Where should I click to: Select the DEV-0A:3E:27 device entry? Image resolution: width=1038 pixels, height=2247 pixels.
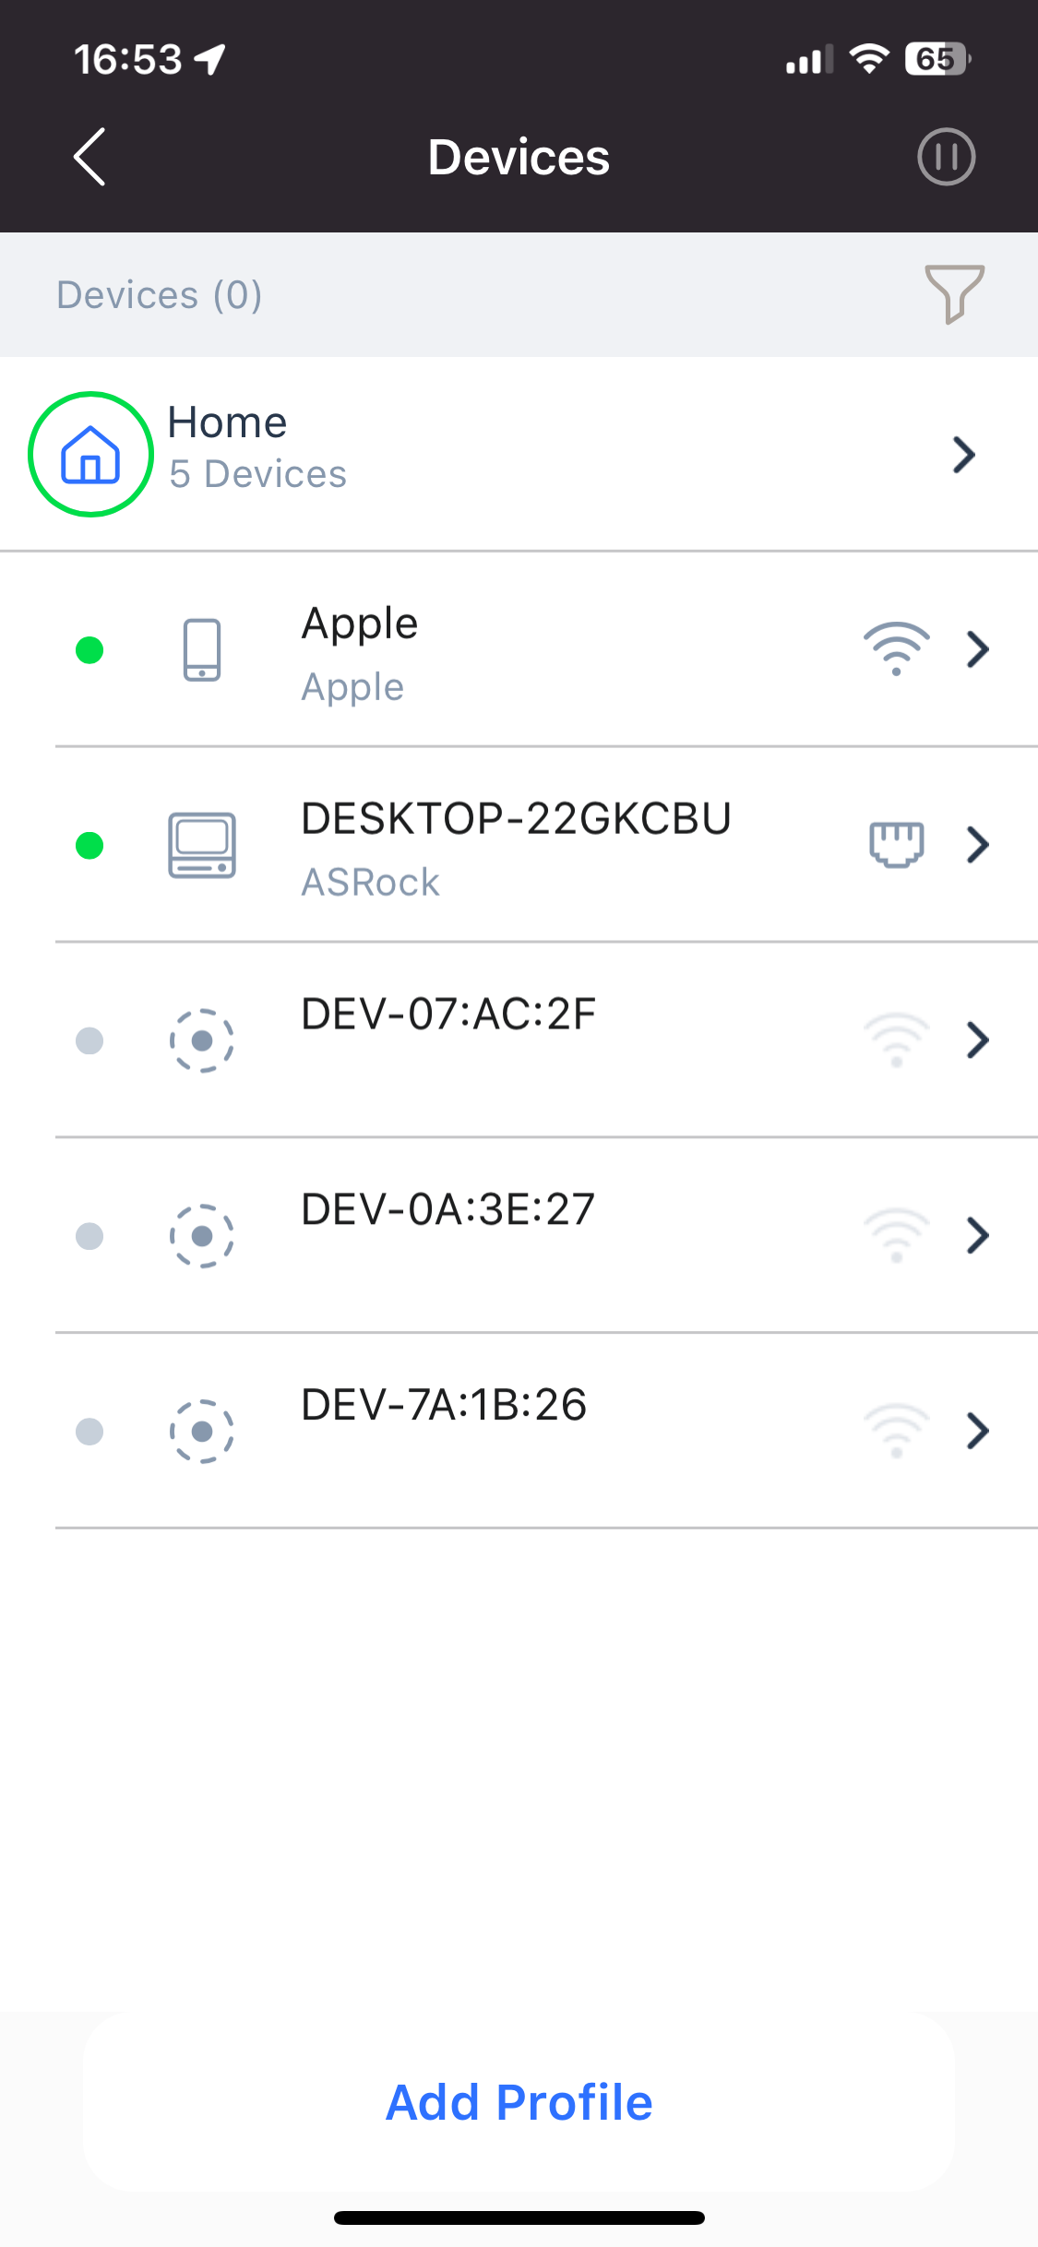(x=448, y=1209)
